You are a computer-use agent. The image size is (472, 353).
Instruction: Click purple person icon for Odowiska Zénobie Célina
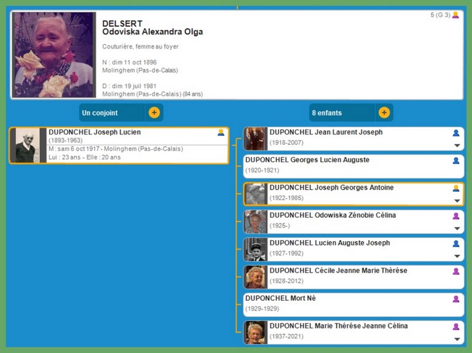(456, 215)
